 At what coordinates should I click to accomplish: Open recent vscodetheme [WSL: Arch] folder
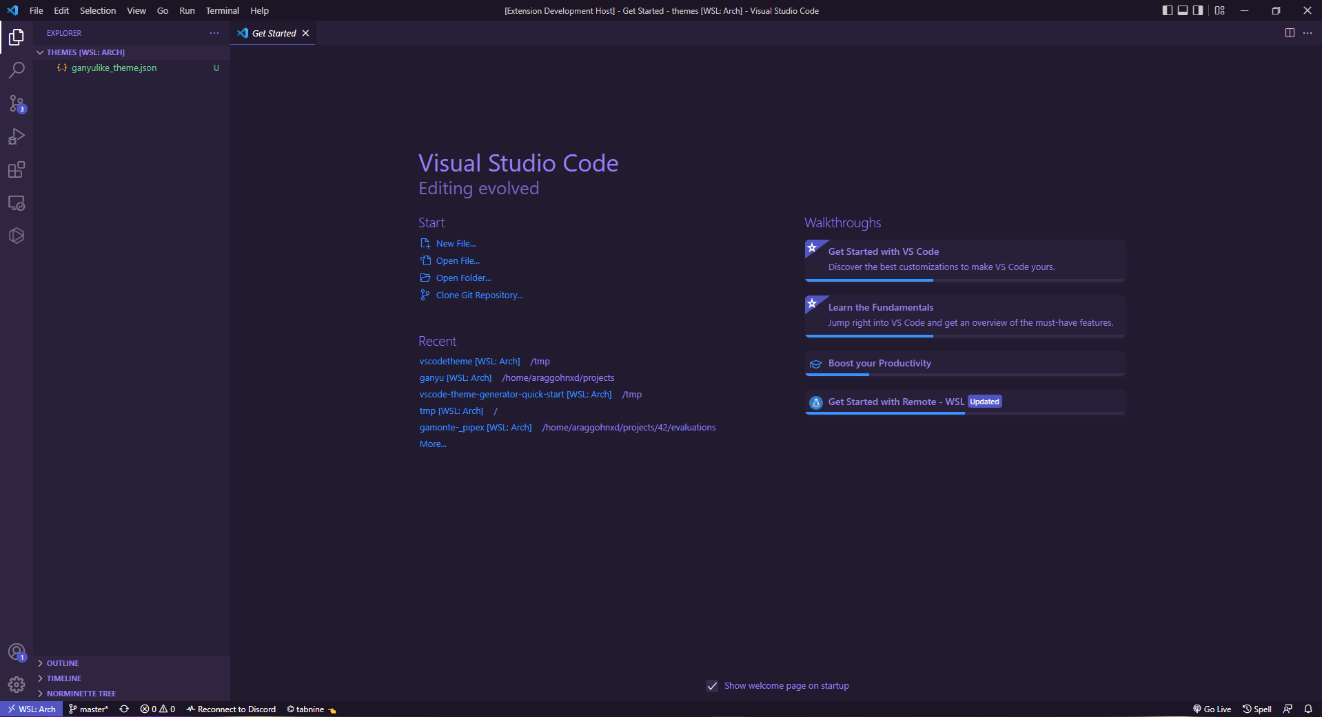pos(469,362)
